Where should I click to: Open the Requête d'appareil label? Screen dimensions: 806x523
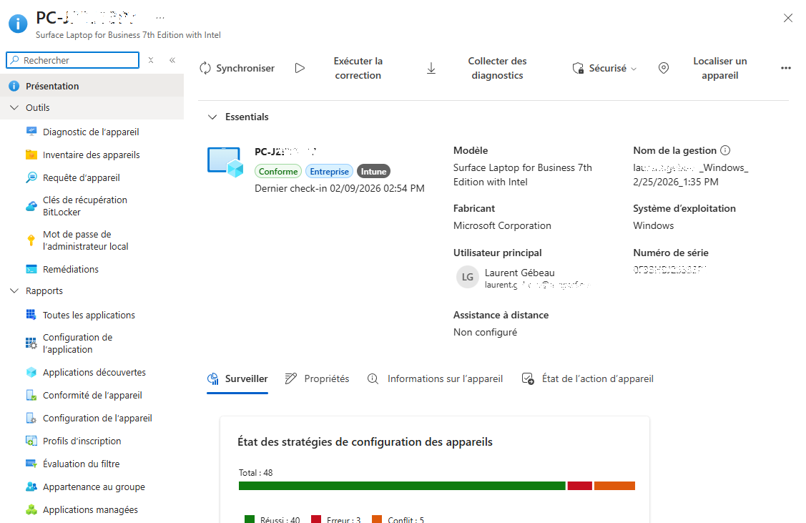82,177
